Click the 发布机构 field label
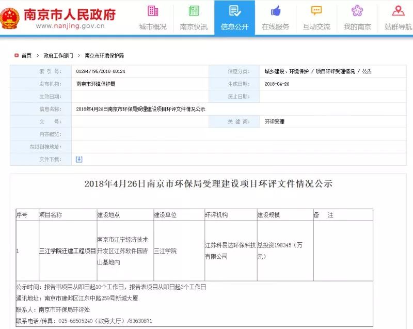Image resolution: width=413 pixels, height=329 pixels. click(50, 84)
